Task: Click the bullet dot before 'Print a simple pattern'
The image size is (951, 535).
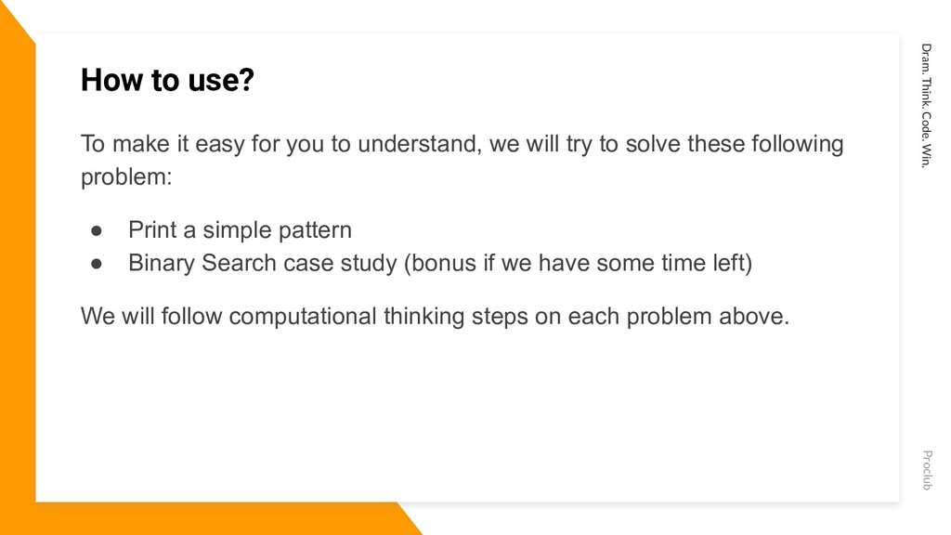Action: tap(97, 231)
